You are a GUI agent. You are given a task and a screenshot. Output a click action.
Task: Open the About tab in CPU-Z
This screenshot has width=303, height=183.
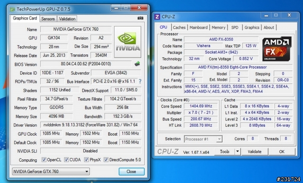[269, 27]
